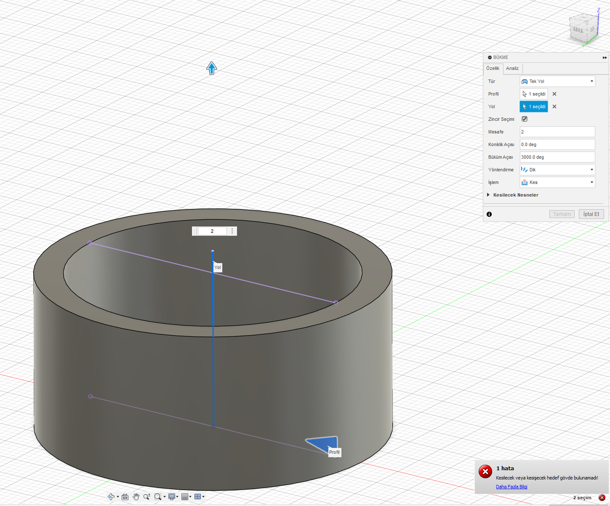
Task: Activate the Pan hand tool
Action: (136, 497)
